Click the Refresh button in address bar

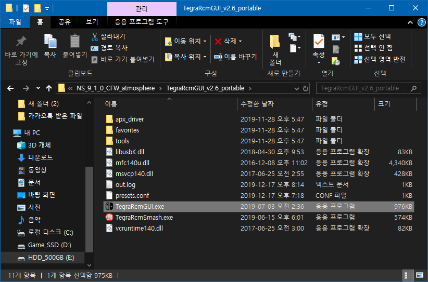(306, 88)
